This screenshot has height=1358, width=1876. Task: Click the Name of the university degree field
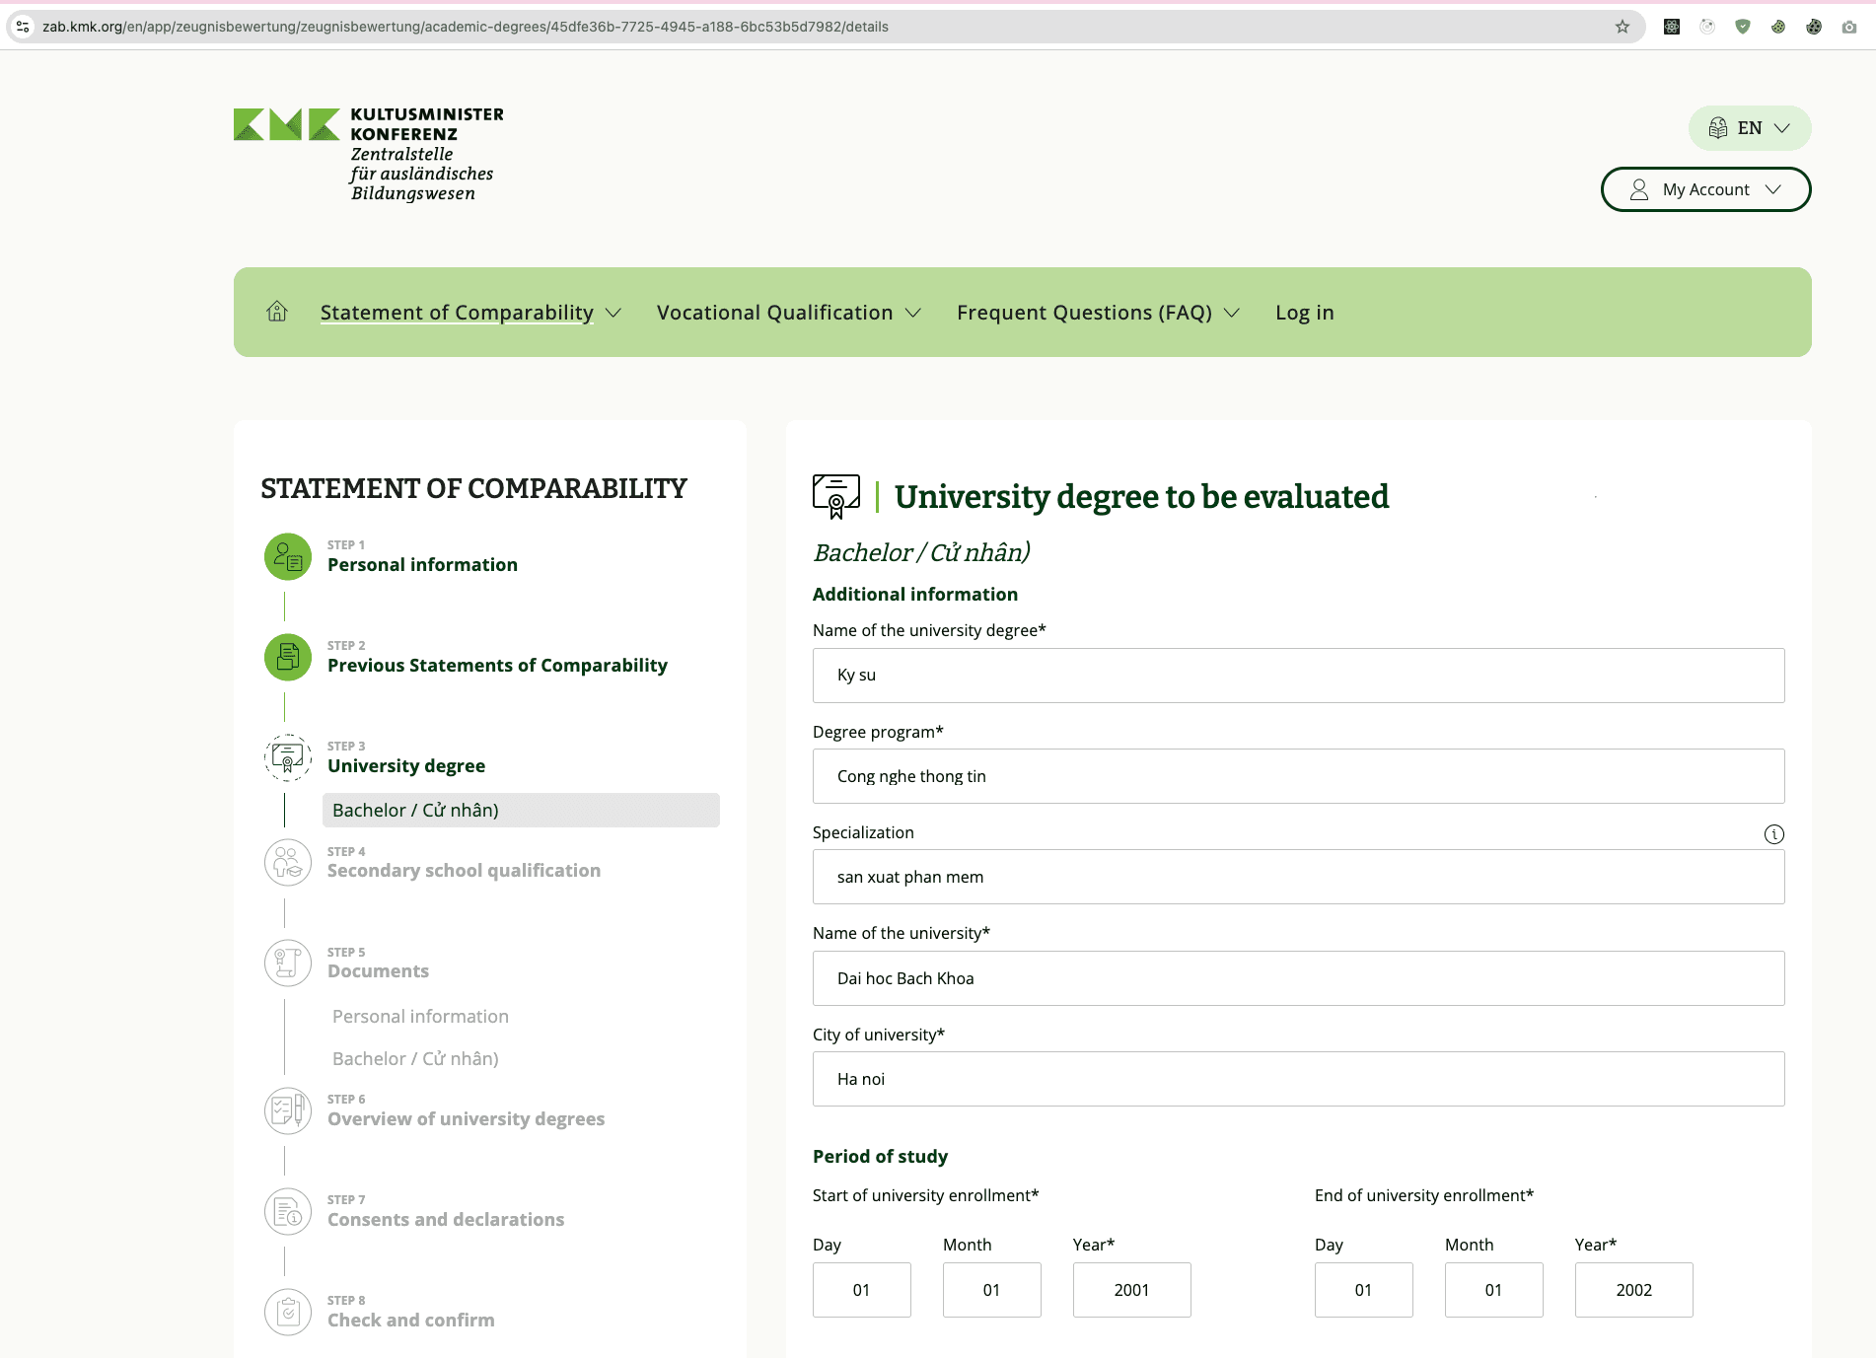click(1297, 676)
